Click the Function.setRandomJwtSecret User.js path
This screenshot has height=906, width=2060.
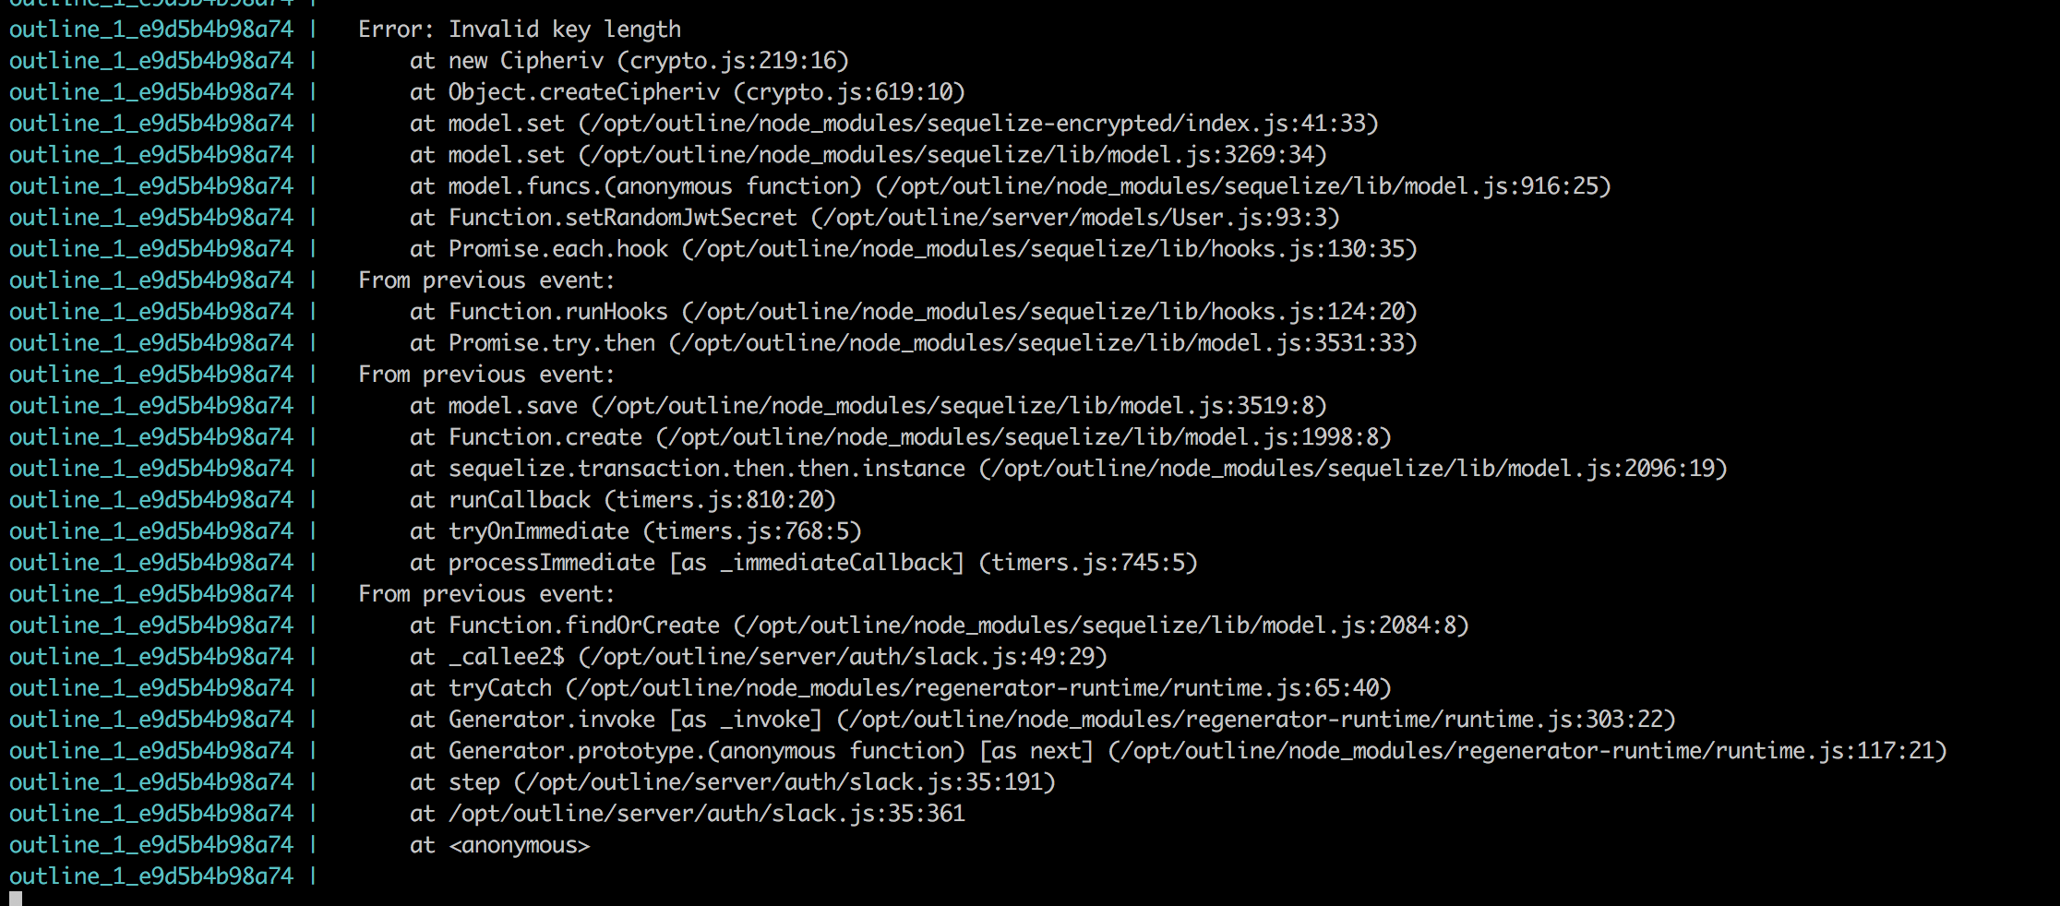click(x=1075, y=218)
